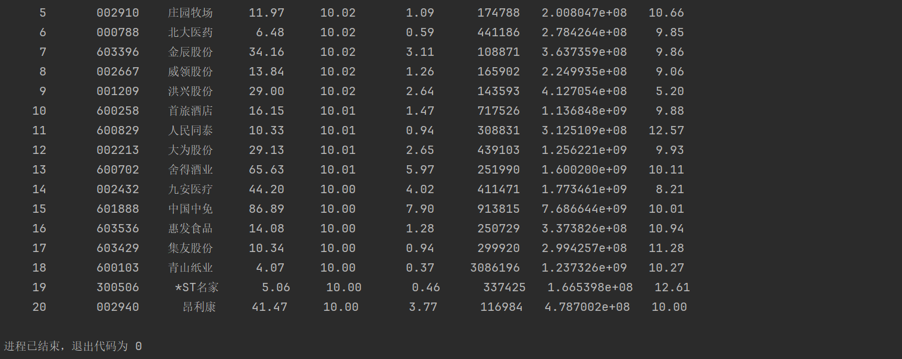The image size is (902, 359).
Task: Select price value 41.47
Action: click(270, 307)
